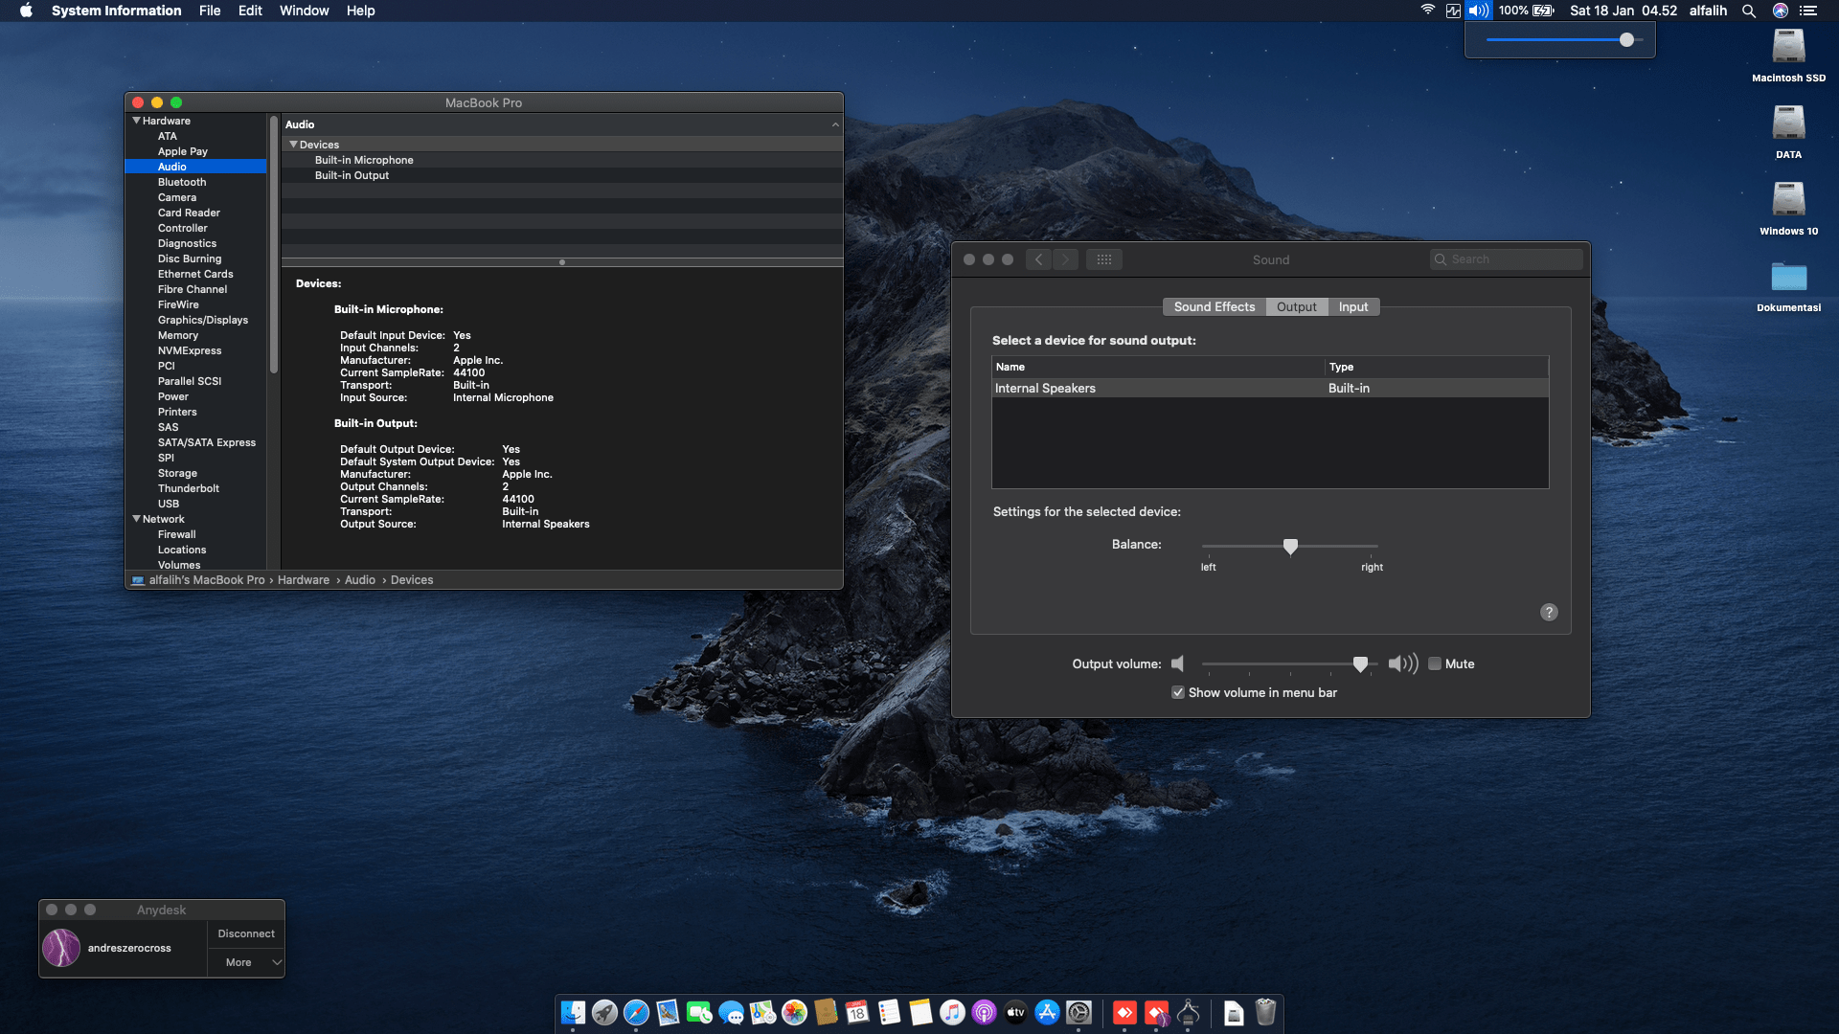Collapse the Network section in the sidebar
The height and width of the screenshot is (1034, 1839).
[136, 519]
